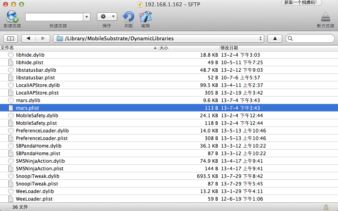The image size is (338, 211).
Task: Select the SBPandaHome.plist filename
Action: point(38,154)
